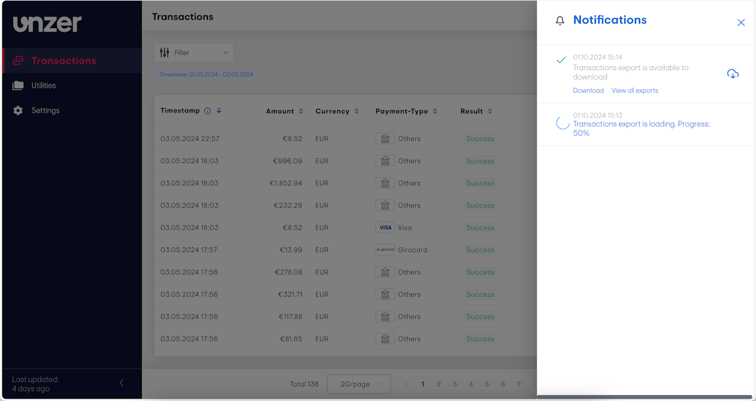
Task: Open the 20/page size dropdown
Action: (359, 384)
